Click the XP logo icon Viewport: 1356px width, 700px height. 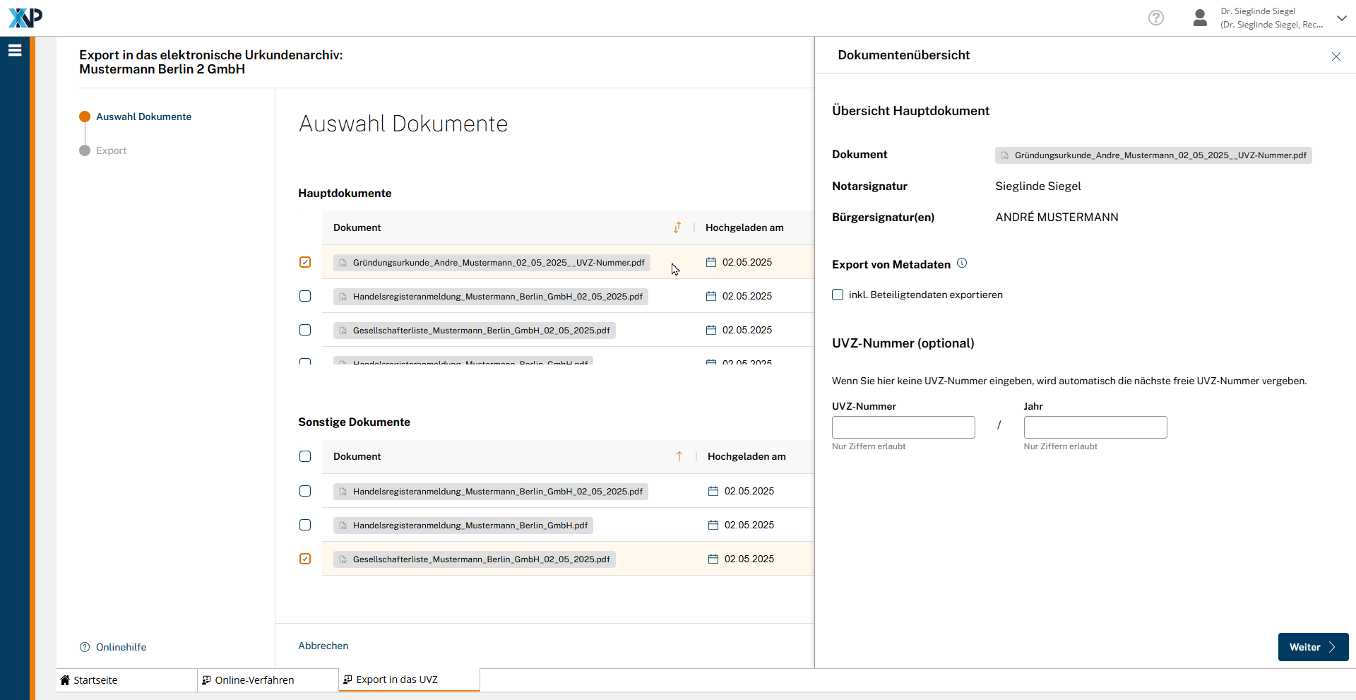(25, 18)
